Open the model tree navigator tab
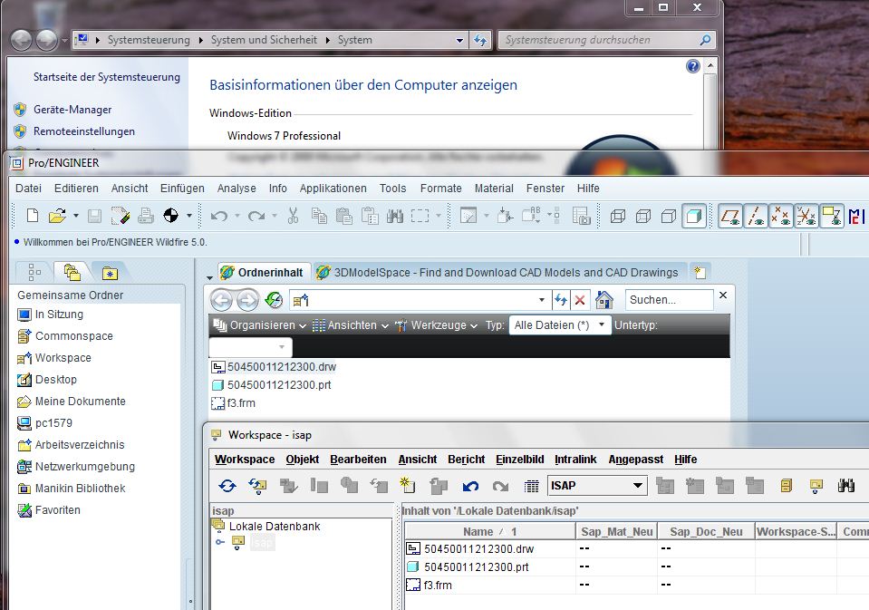Image resolution: width=869 pixels, height=610 pixels. pos(34,272)
